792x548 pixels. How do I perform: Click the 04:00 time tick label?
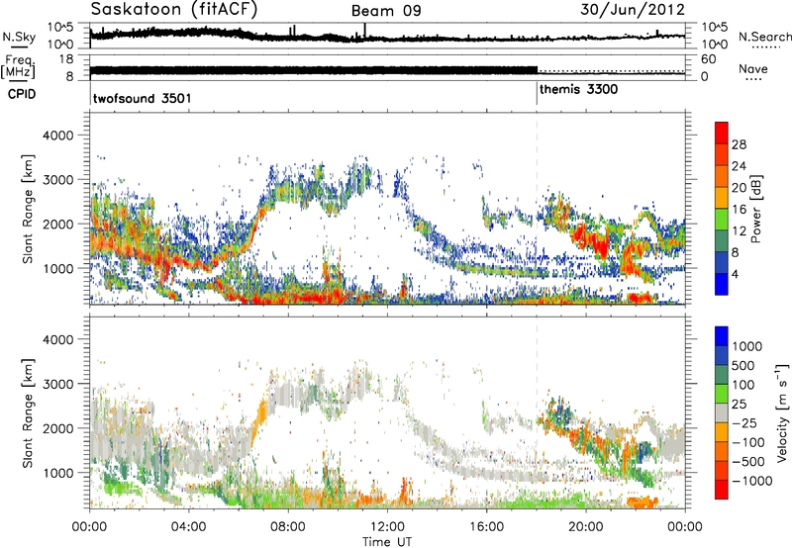pyautogui.click(x=189, y=527)
